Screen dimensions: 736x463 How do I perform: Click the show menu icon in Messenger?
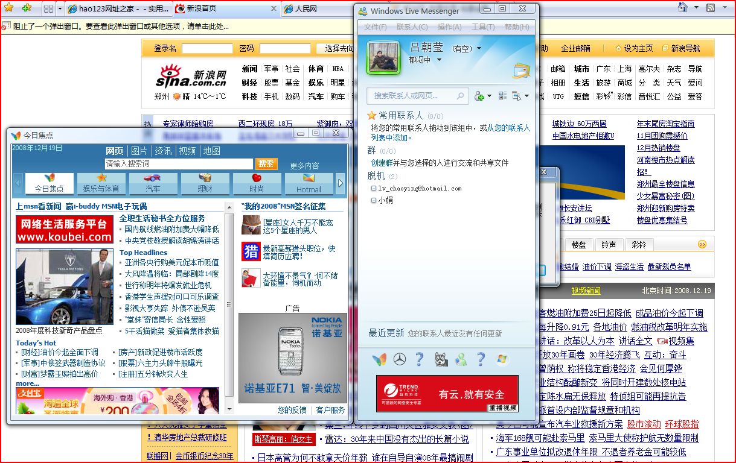click(516, 96)
